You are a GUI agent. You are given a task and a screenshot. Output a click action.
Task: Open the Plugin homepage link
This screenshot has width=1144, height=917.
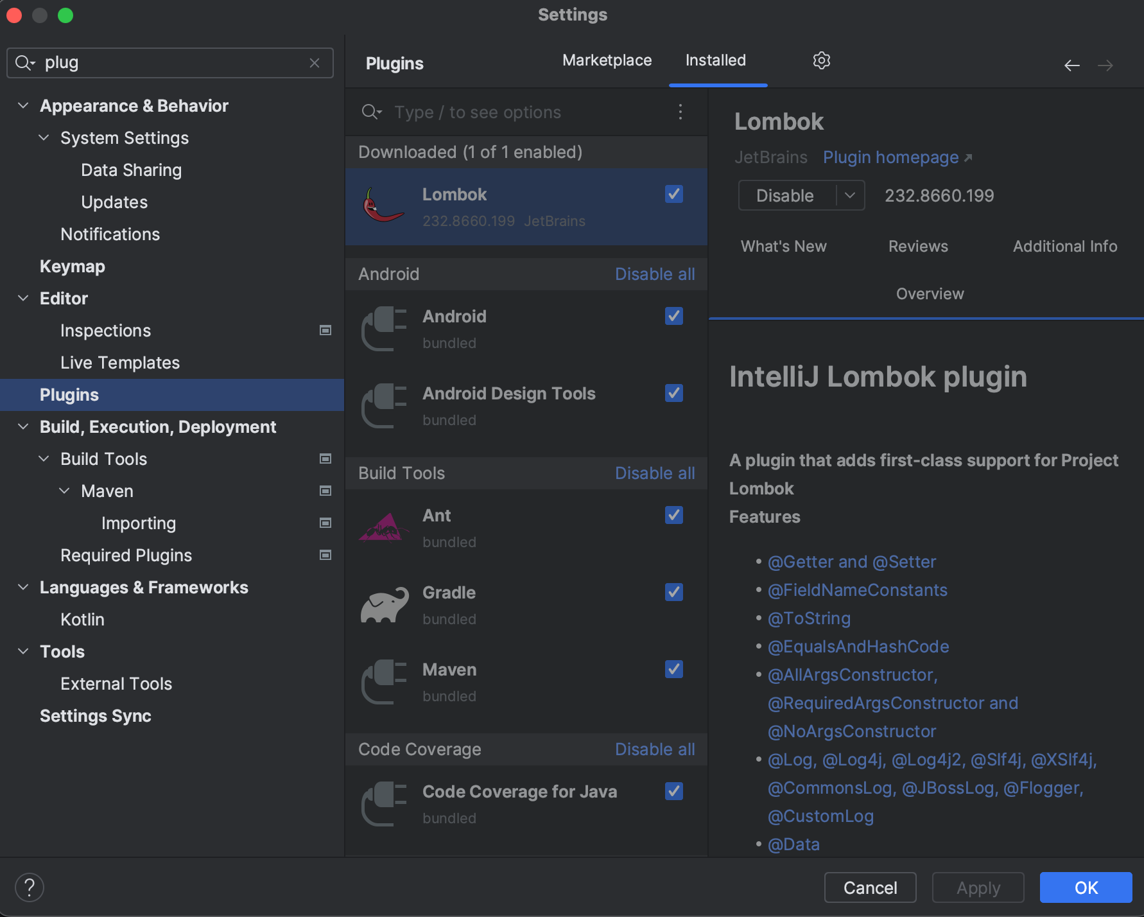point(897,157)
